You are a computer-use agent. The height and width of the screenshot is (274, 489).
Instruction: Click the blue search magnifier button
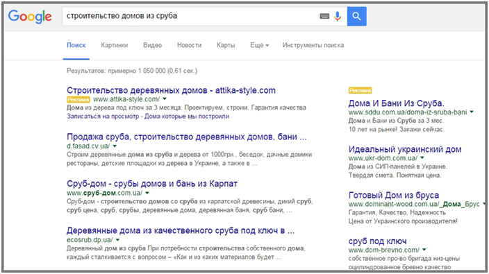357,16
